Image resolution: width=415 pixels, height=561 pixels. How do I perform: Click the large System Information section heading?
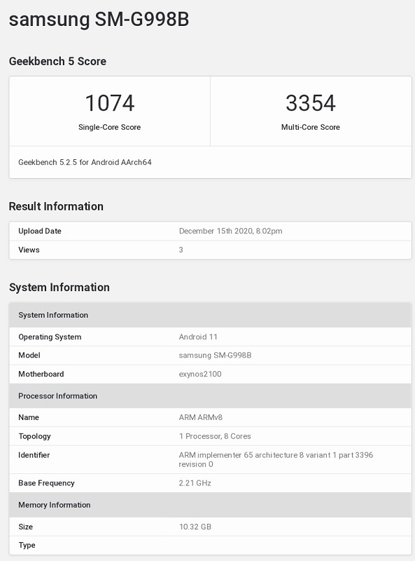tap(59, 288)
